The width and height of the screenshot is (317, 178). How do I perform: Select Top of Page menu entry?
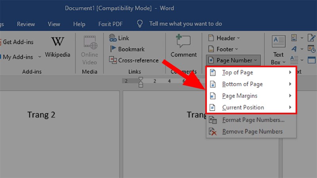click(251, 72)
